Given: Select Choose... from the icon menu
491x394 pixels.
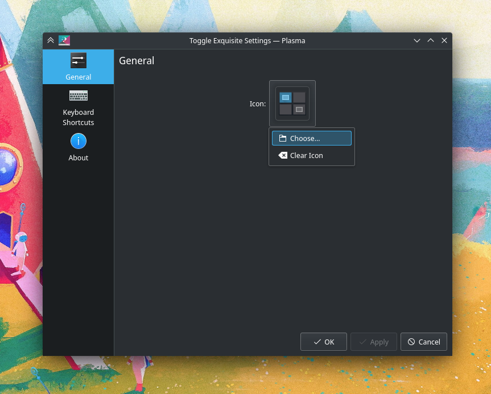Looking at the screenshot, I should pyautogui.click(x=312, y=138).
